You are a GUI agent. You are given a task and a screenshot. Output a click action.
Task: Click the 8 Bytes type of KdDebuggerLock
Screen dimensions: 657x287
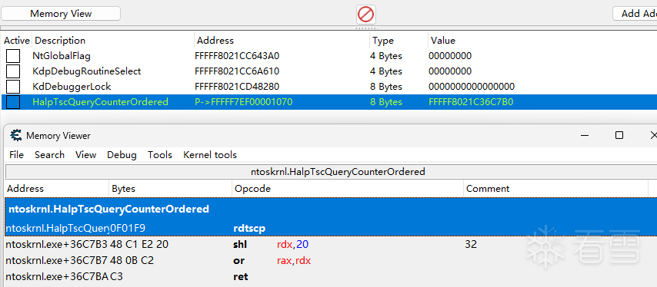point(386,87)
